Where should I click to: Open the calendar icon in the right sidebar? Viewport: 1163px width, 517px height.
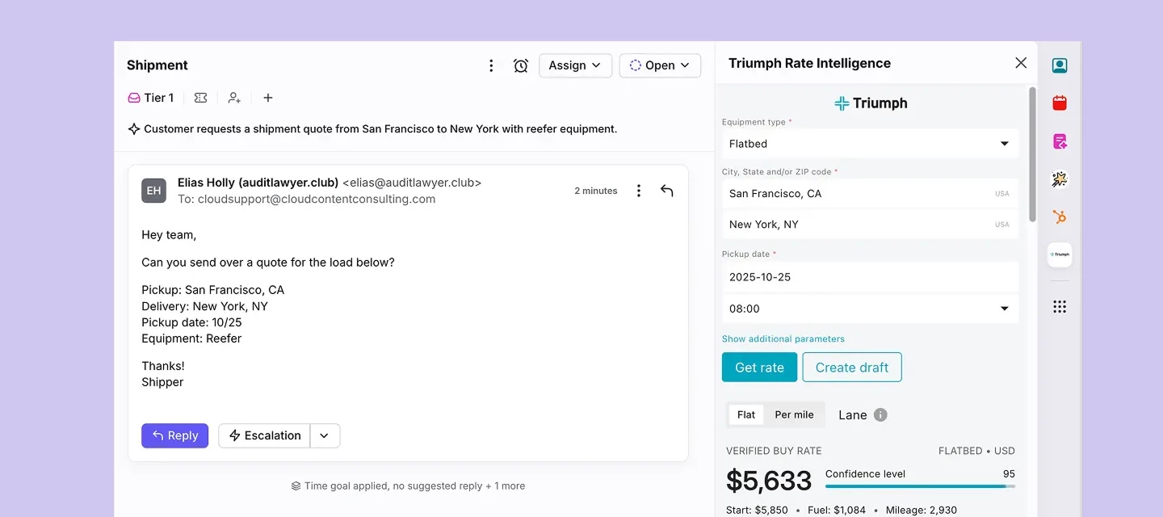1060,103
